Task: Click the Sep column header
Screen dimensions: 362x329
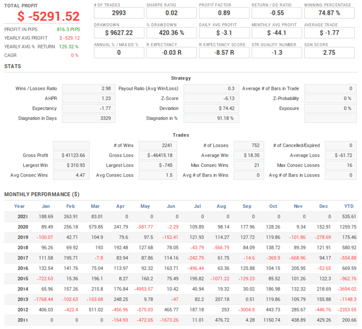Action: (x=247, y=206)
